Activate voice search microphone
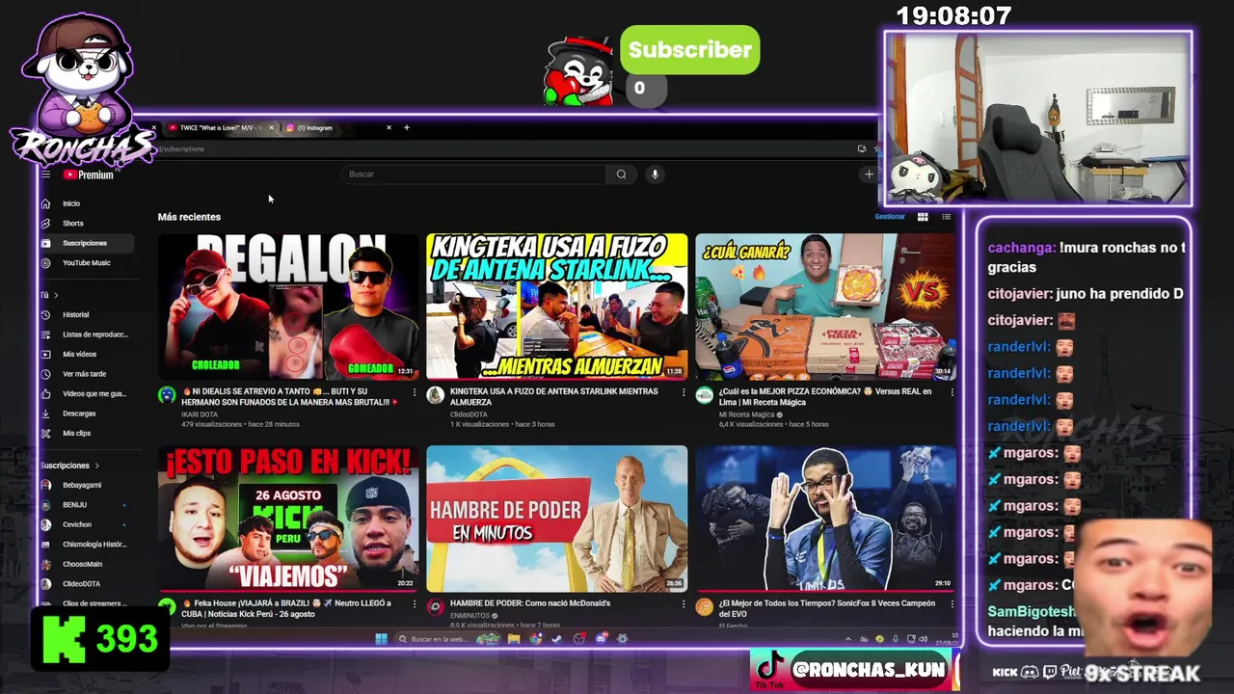The width and height of the screenshot is (1234, 694). [x=655, y=174]
